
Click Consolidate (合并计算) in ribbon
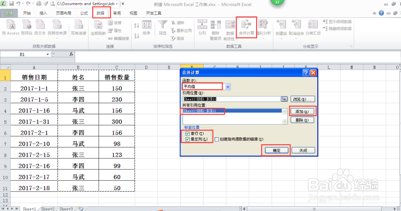[x=247, y=28]
